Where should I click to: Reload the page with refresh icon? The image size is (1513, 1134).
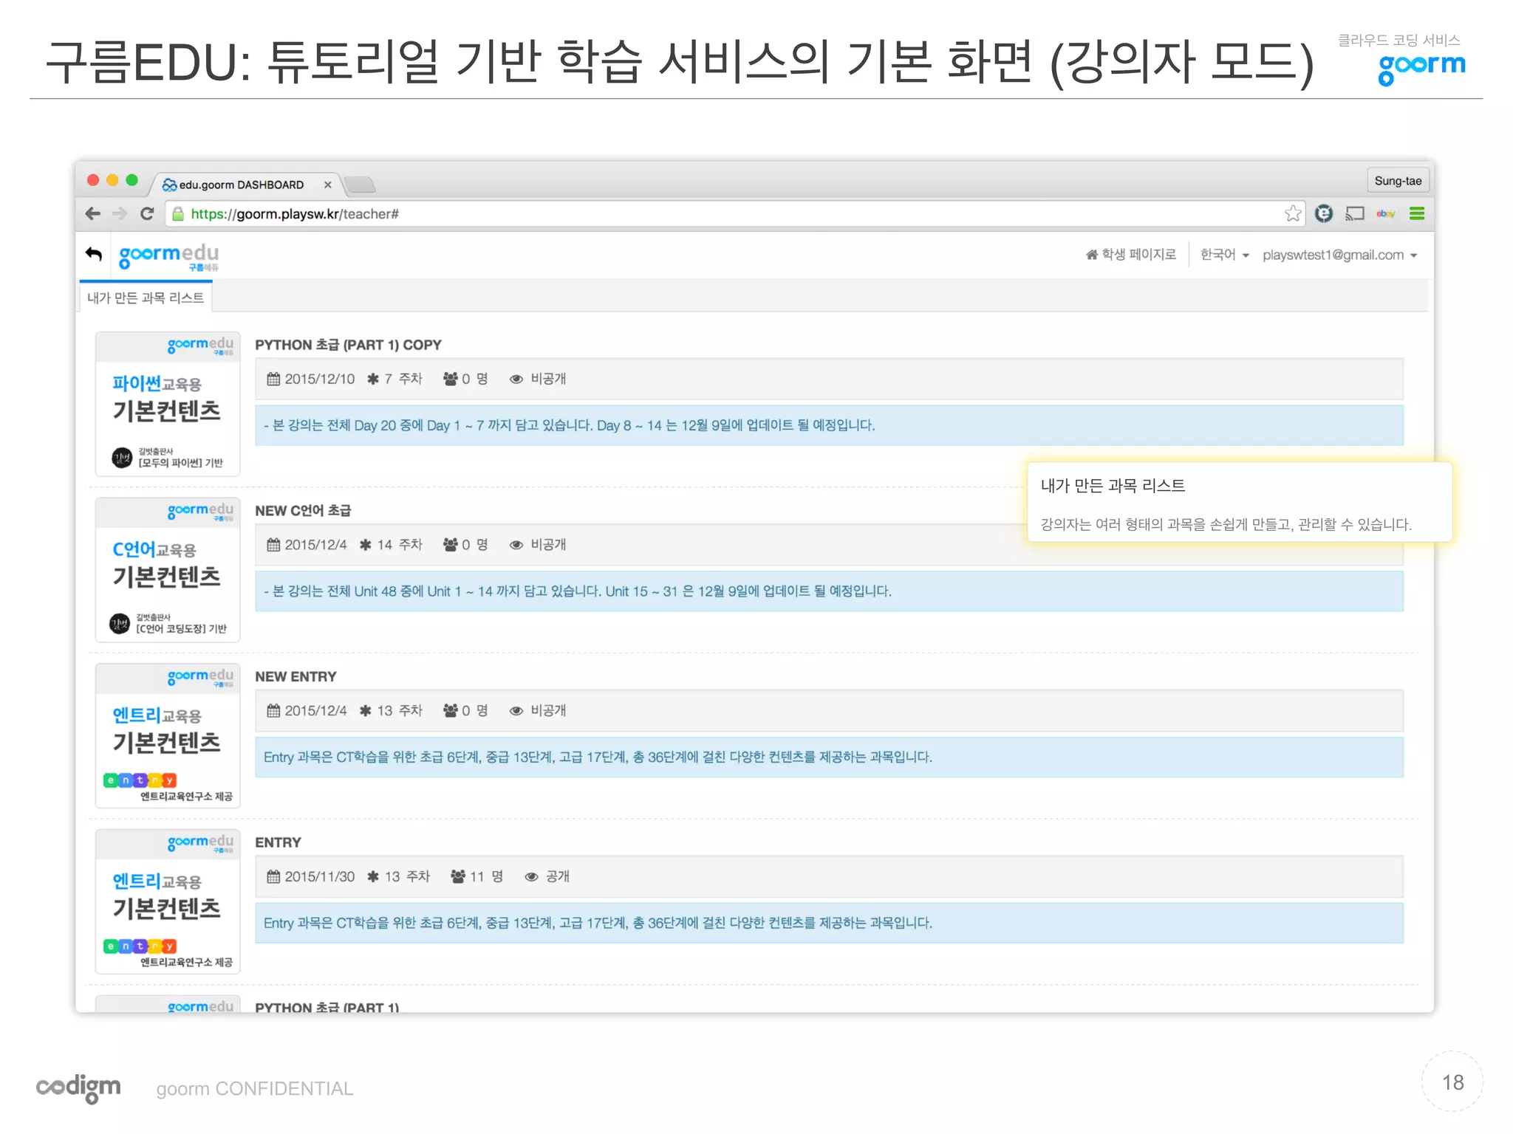pyautogui.click(x=147, y=214)
